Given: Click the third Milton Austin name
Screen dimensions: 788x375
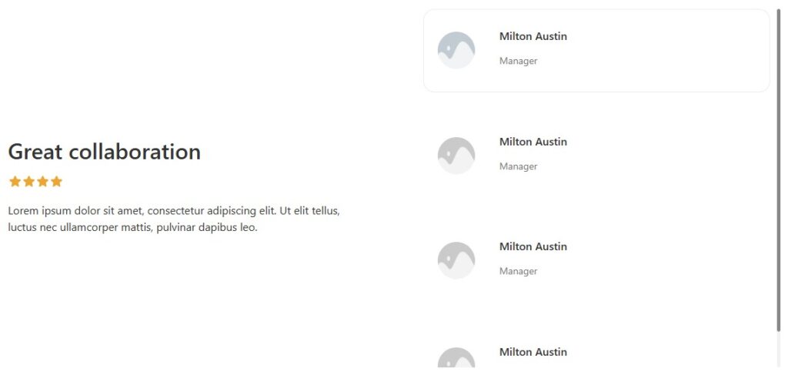Looking at the screenshot, I should [x=533, y=246].
